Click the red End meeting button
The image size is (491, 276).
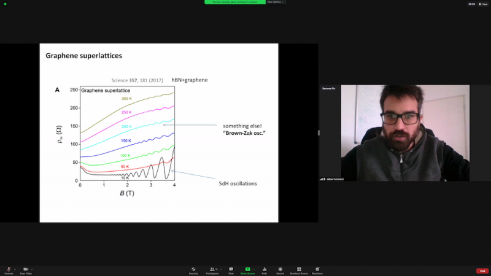(482, 270)
